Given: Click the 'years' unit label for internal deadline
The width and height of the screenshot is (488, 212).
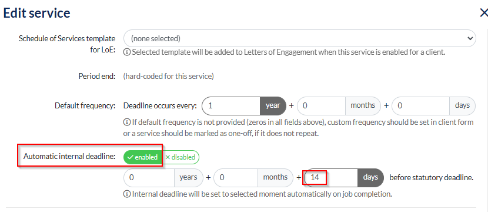Looking at the screenshot, I should pyautogui.click(x=188, y=178).
